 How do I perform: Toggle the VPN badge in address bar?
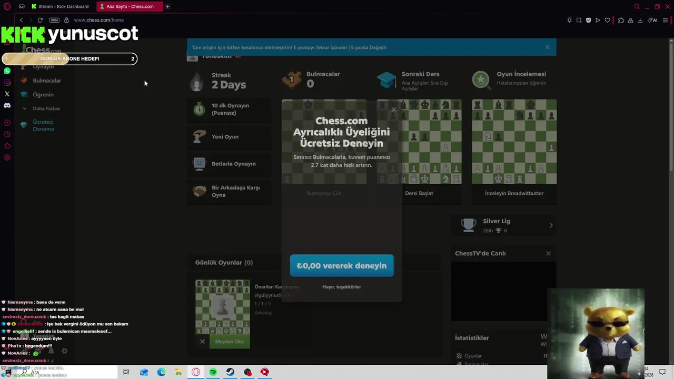[54, 20]
